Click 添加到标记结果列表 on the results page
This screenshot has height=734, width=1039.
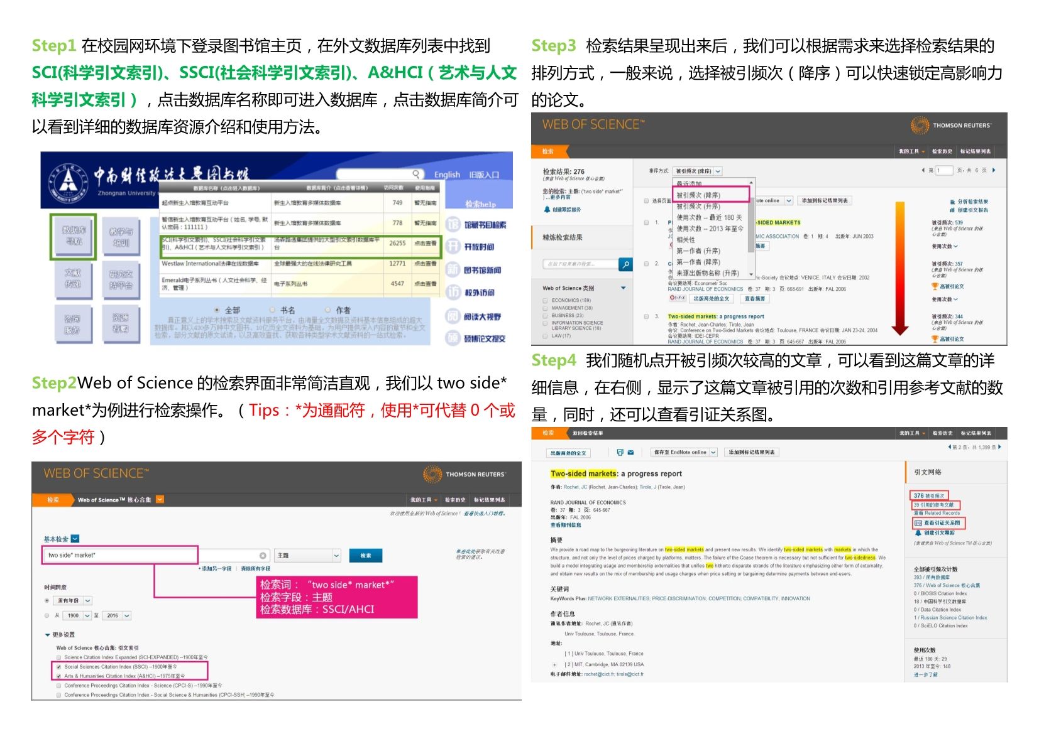(x=824, y=200)
